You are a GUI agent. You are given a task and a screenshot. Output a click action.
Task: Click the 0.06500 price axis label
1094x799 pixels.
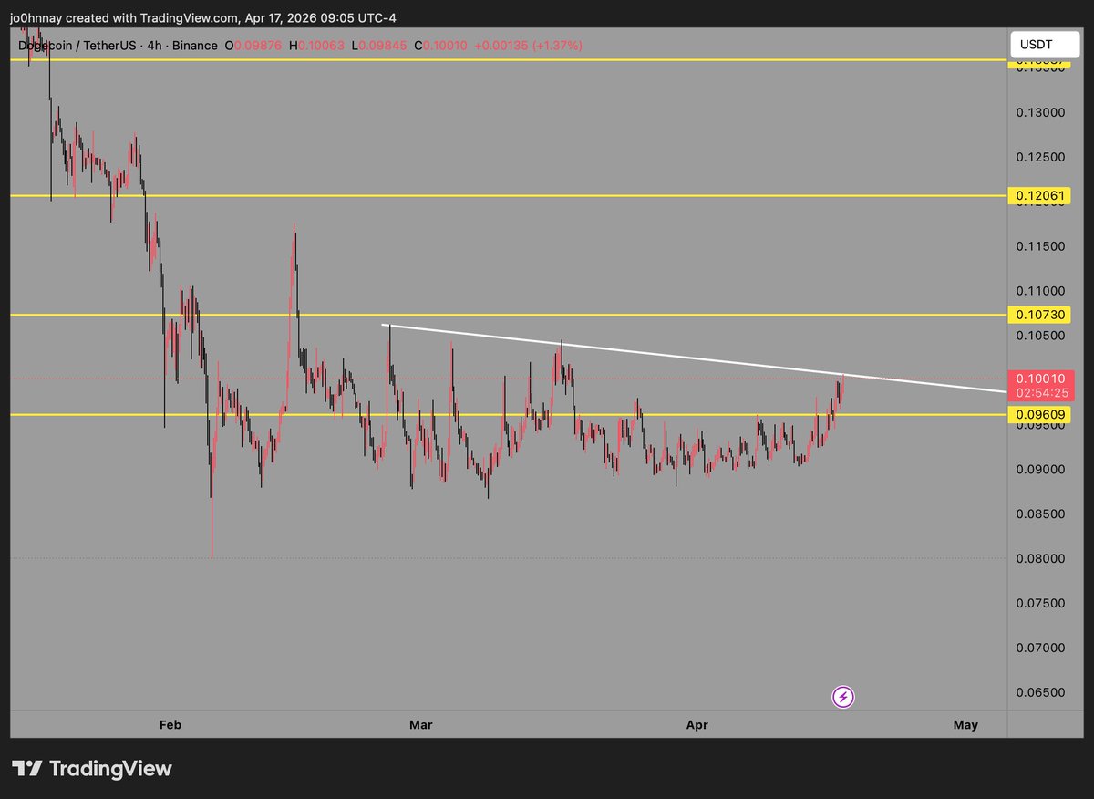1042,692
